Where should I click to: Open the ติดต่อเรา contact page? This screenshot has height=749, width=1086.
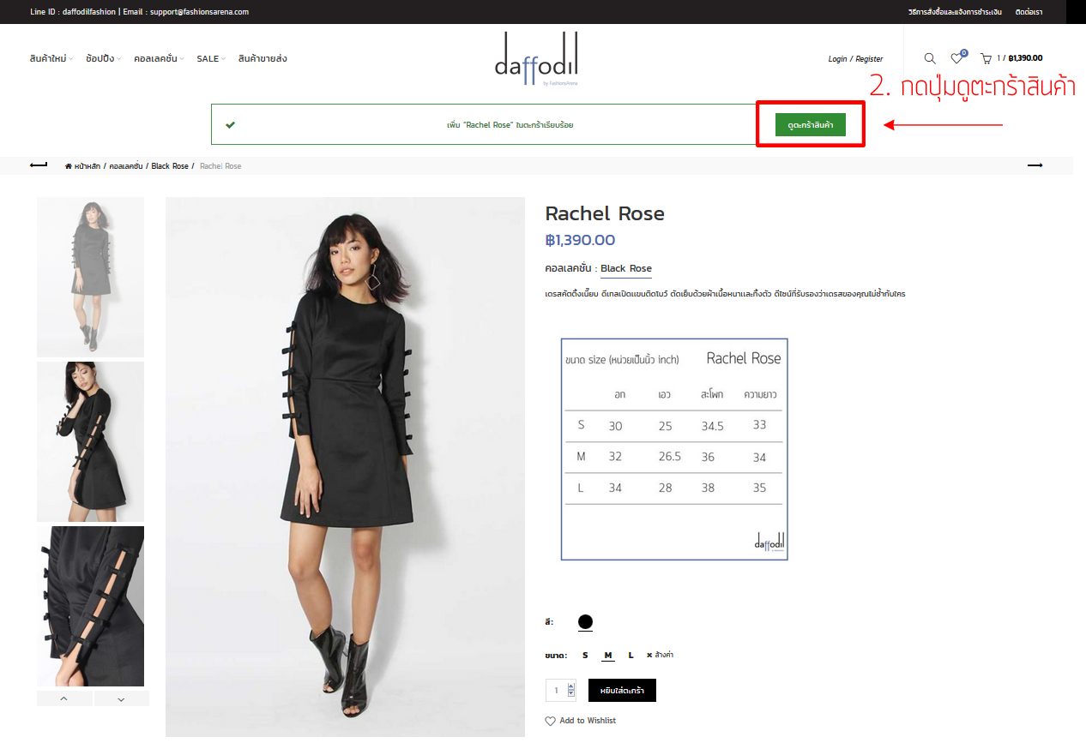point(1029,12)
